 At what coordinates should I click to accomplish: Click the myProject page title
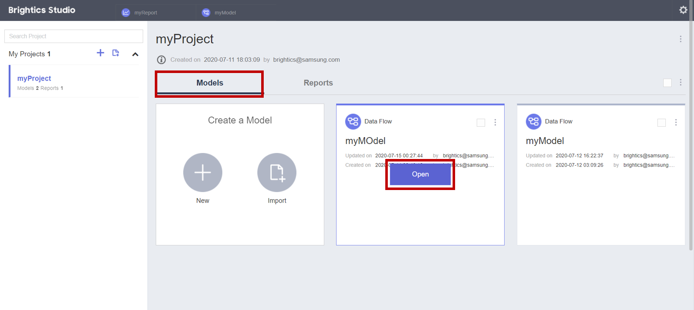185,39
